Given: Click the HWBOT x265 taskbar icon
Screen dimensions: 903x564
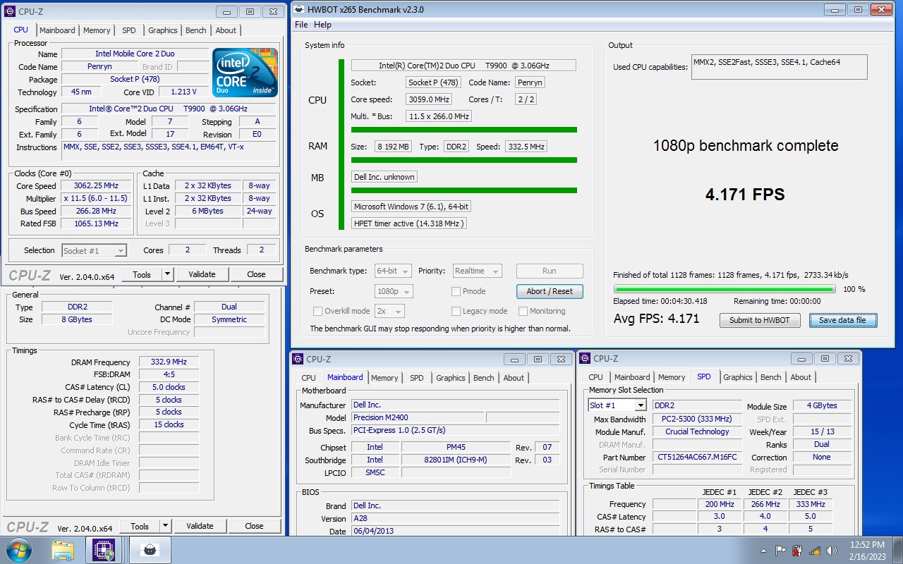Looking at the screenshot, I should (149, 550).
